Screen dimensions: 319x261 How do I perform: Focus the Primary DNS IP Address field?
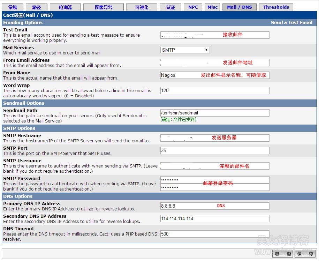click(215, 206)
